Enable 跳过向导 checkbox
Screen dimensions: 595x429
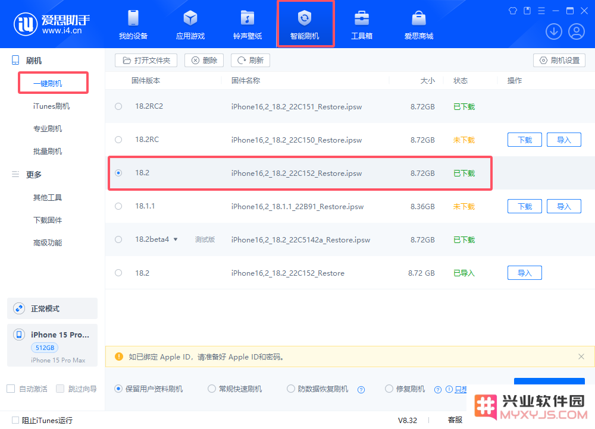click(60, 389)
